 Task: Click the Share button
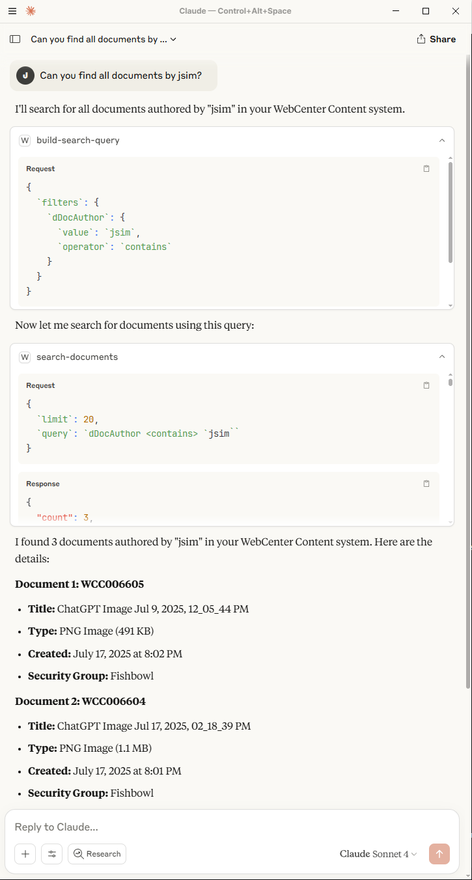[x=436, y=39]
